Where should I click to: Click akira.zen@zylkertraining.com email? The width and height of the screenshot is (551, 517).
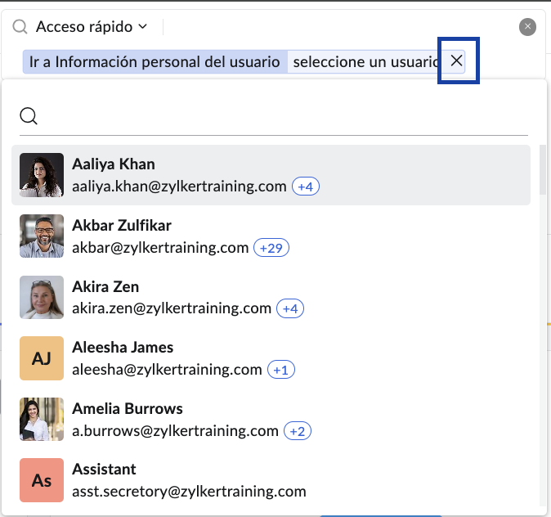172,308
